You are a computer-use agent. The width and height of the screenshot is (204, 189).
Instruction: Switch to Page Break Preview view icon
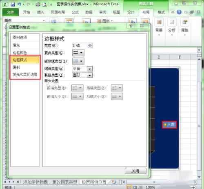(x=140, y=187)
